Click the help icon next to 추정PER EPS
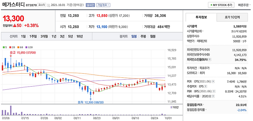Viewport: 253px width, 121px height. click(206, 87)
